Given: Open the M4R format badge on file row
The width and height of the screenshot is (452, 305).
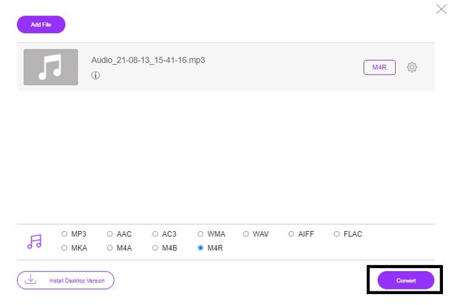Looking at the screenshot, I should point(379,67).
